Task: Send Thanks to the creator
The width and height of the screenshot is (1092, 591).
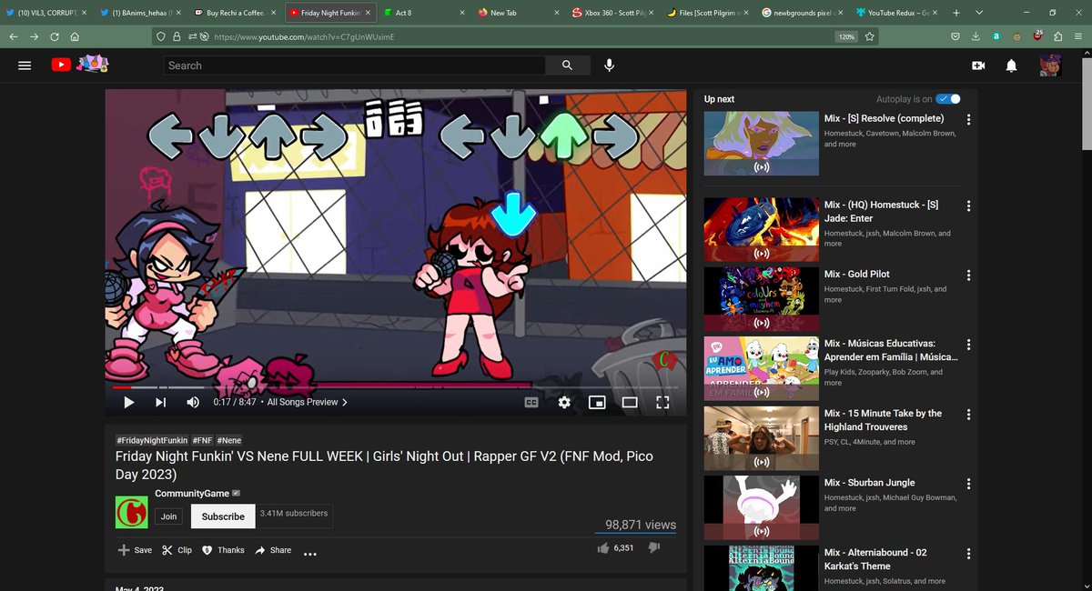Action: 223,550
